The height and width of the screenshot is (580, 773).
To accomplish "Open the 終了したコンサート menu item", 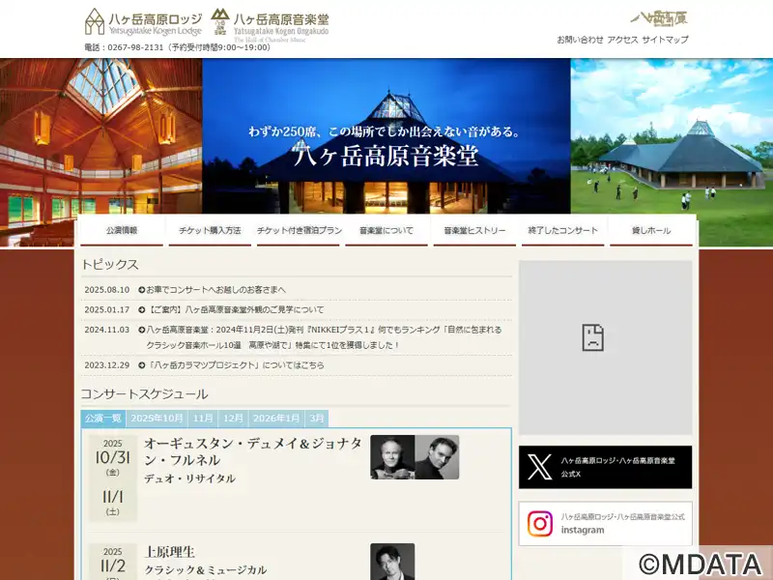I will tap(563, 230).
